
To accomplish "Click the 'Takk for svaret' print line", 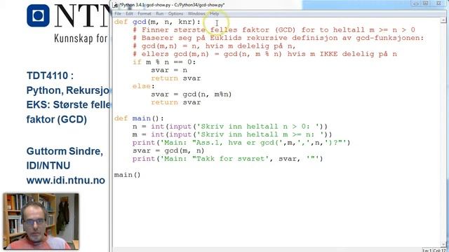I will [x=227, y=159].
